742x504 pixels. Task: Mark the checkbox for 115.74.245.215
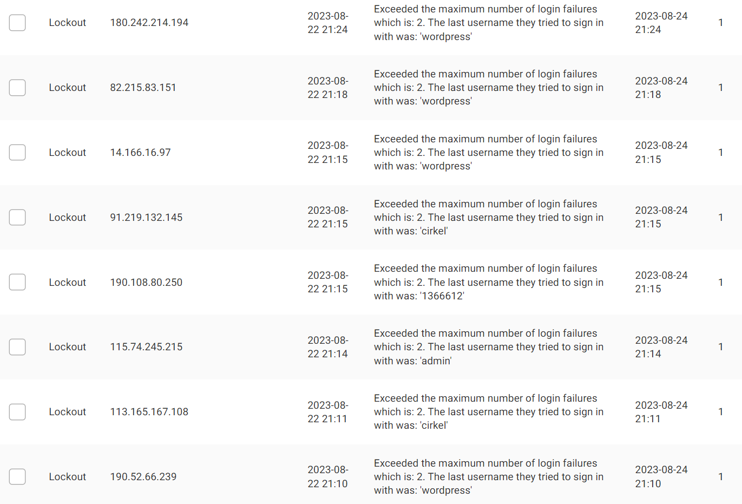coord(17,347)
